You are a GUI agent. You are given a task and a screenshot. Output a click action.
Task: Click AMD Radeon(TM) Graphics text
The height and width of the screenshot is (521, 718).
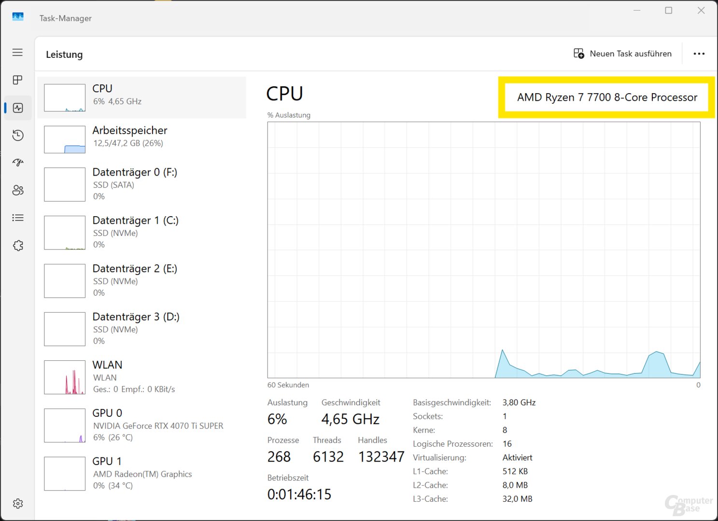point(142,474)
